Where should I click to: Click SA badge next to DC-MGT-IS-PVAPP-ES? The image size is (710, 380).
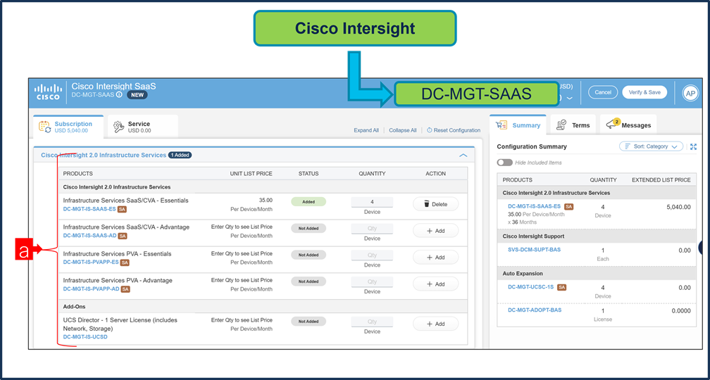(x=125, y=262)
